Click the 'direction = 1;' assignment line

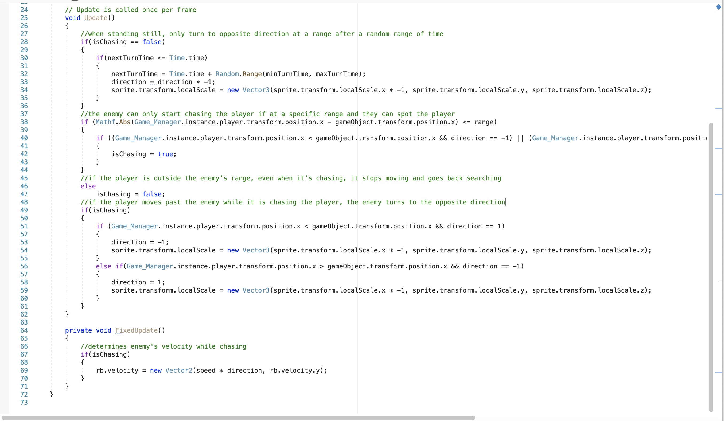[138, 282]
